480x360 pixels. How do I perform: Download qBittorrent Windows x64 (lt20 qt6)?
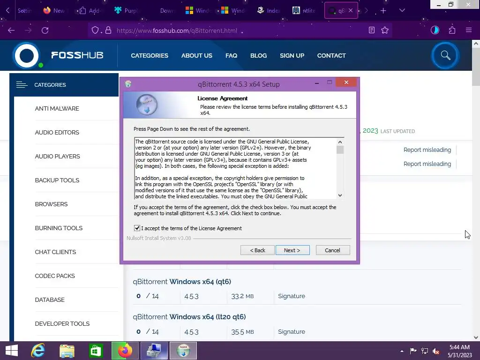[189, 316]
